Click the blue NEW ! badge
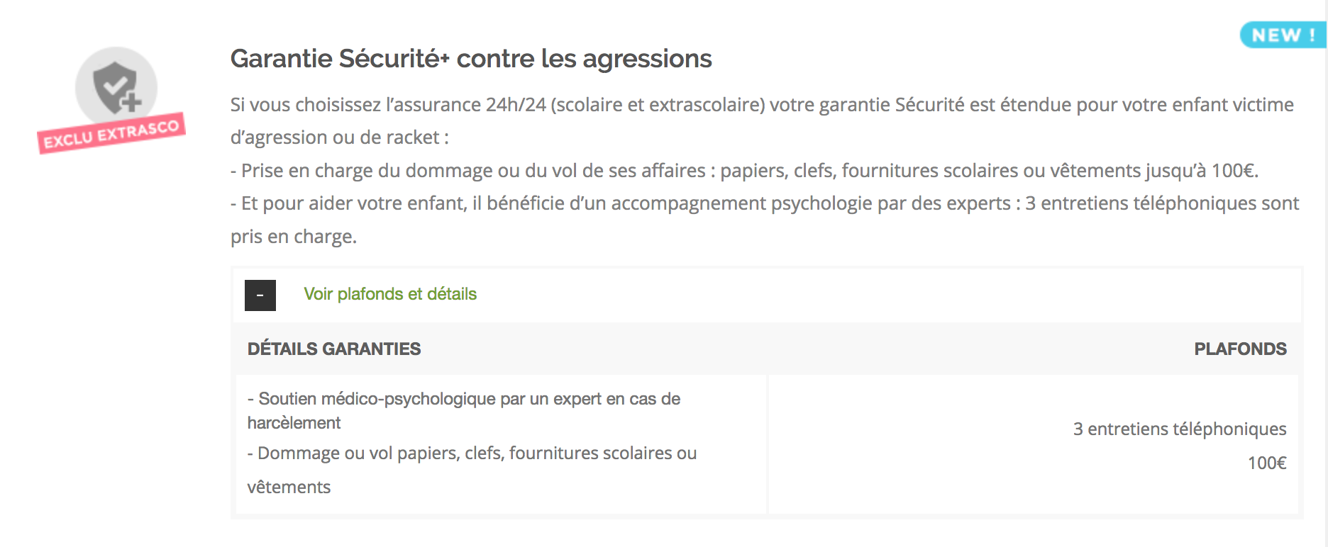This screenshot has width=1328, height=547. [1283, 35]
